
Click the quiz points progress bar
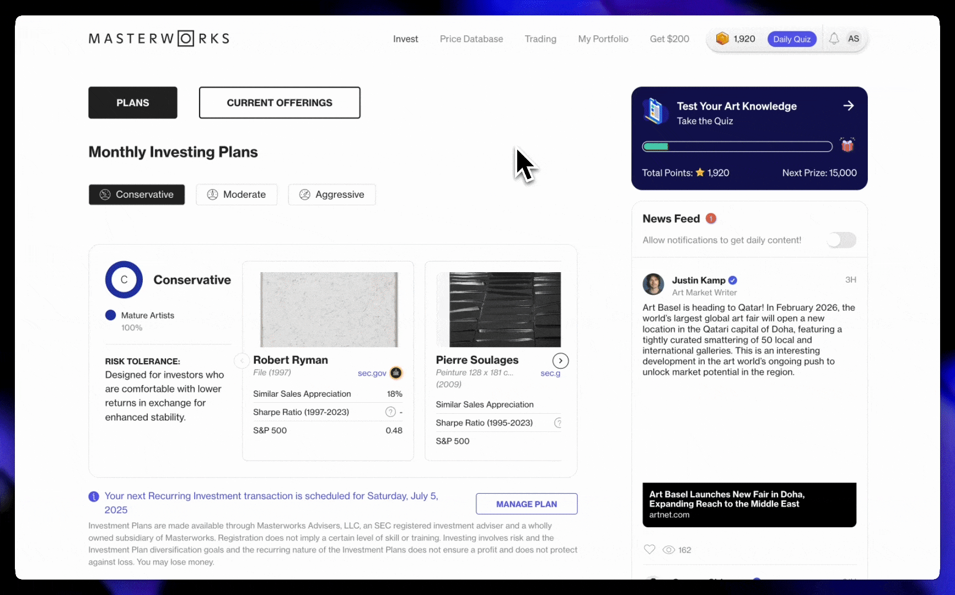click(x=737, y=147)
